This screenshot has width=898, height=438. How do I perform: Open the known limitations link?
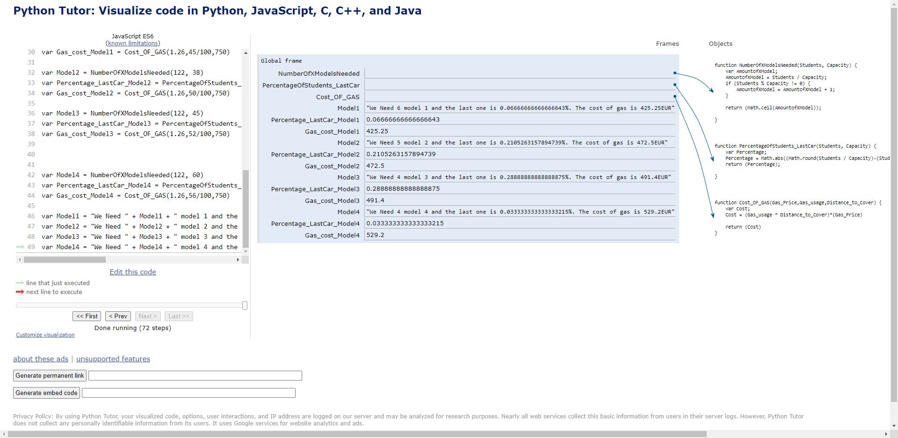[x=133, y=43]
